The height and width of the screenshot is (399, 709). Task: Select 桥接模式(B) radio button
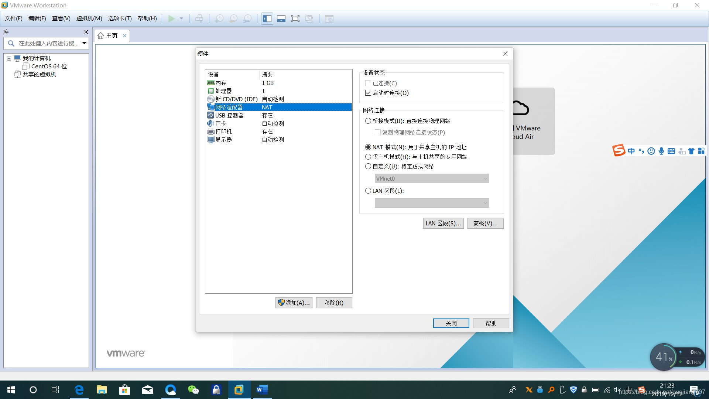(368, 121)
